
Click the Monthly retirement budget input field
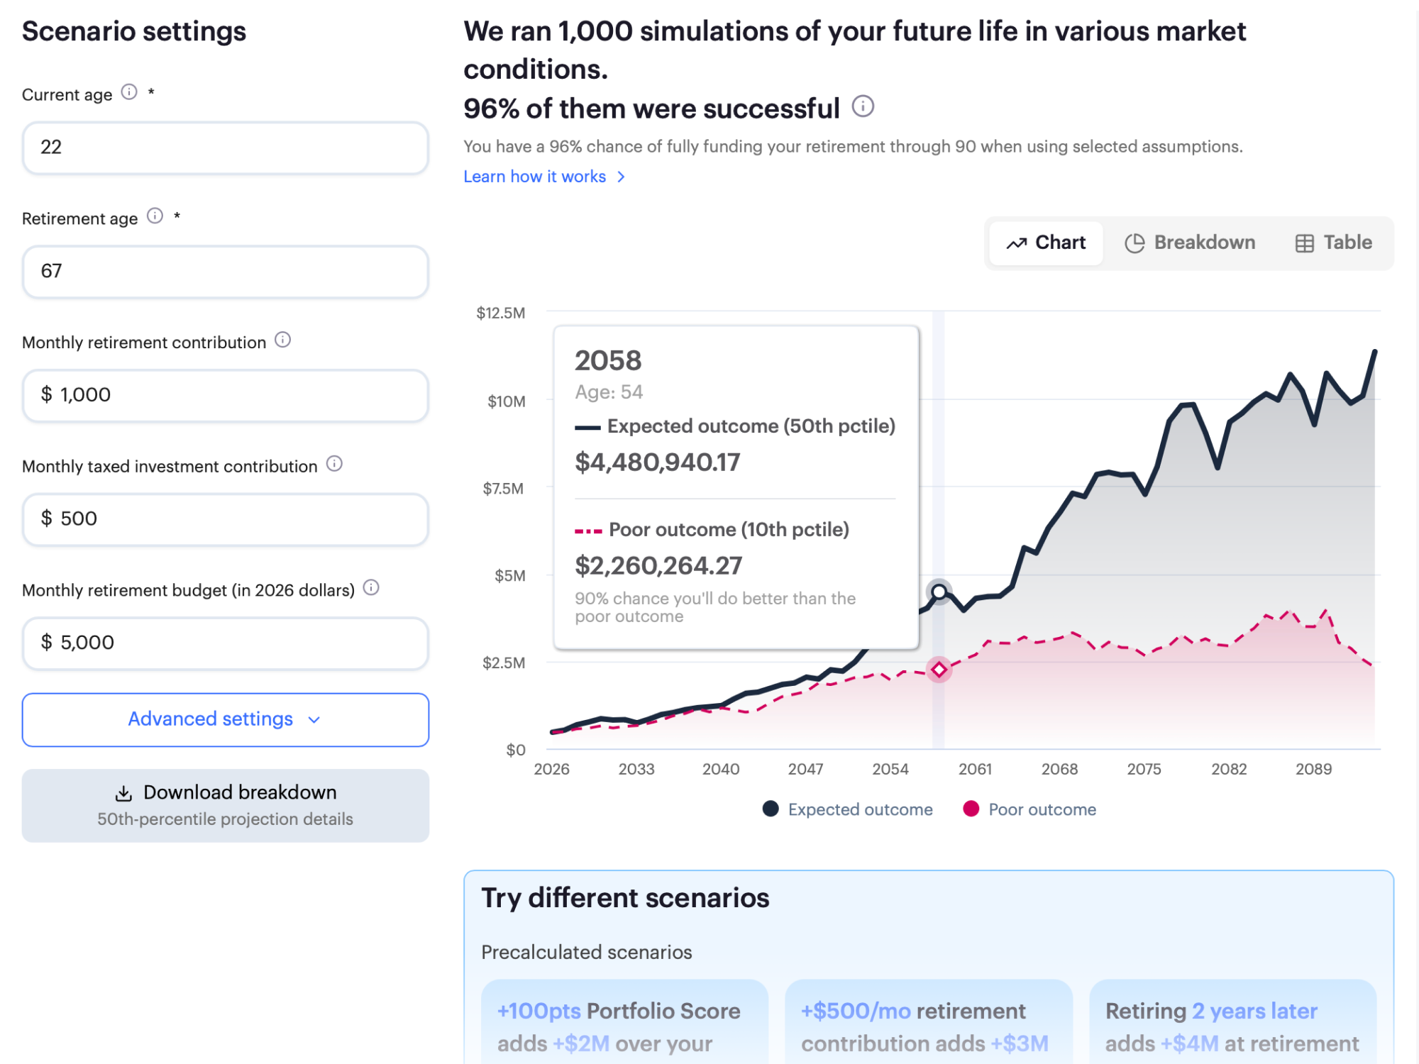225,643
